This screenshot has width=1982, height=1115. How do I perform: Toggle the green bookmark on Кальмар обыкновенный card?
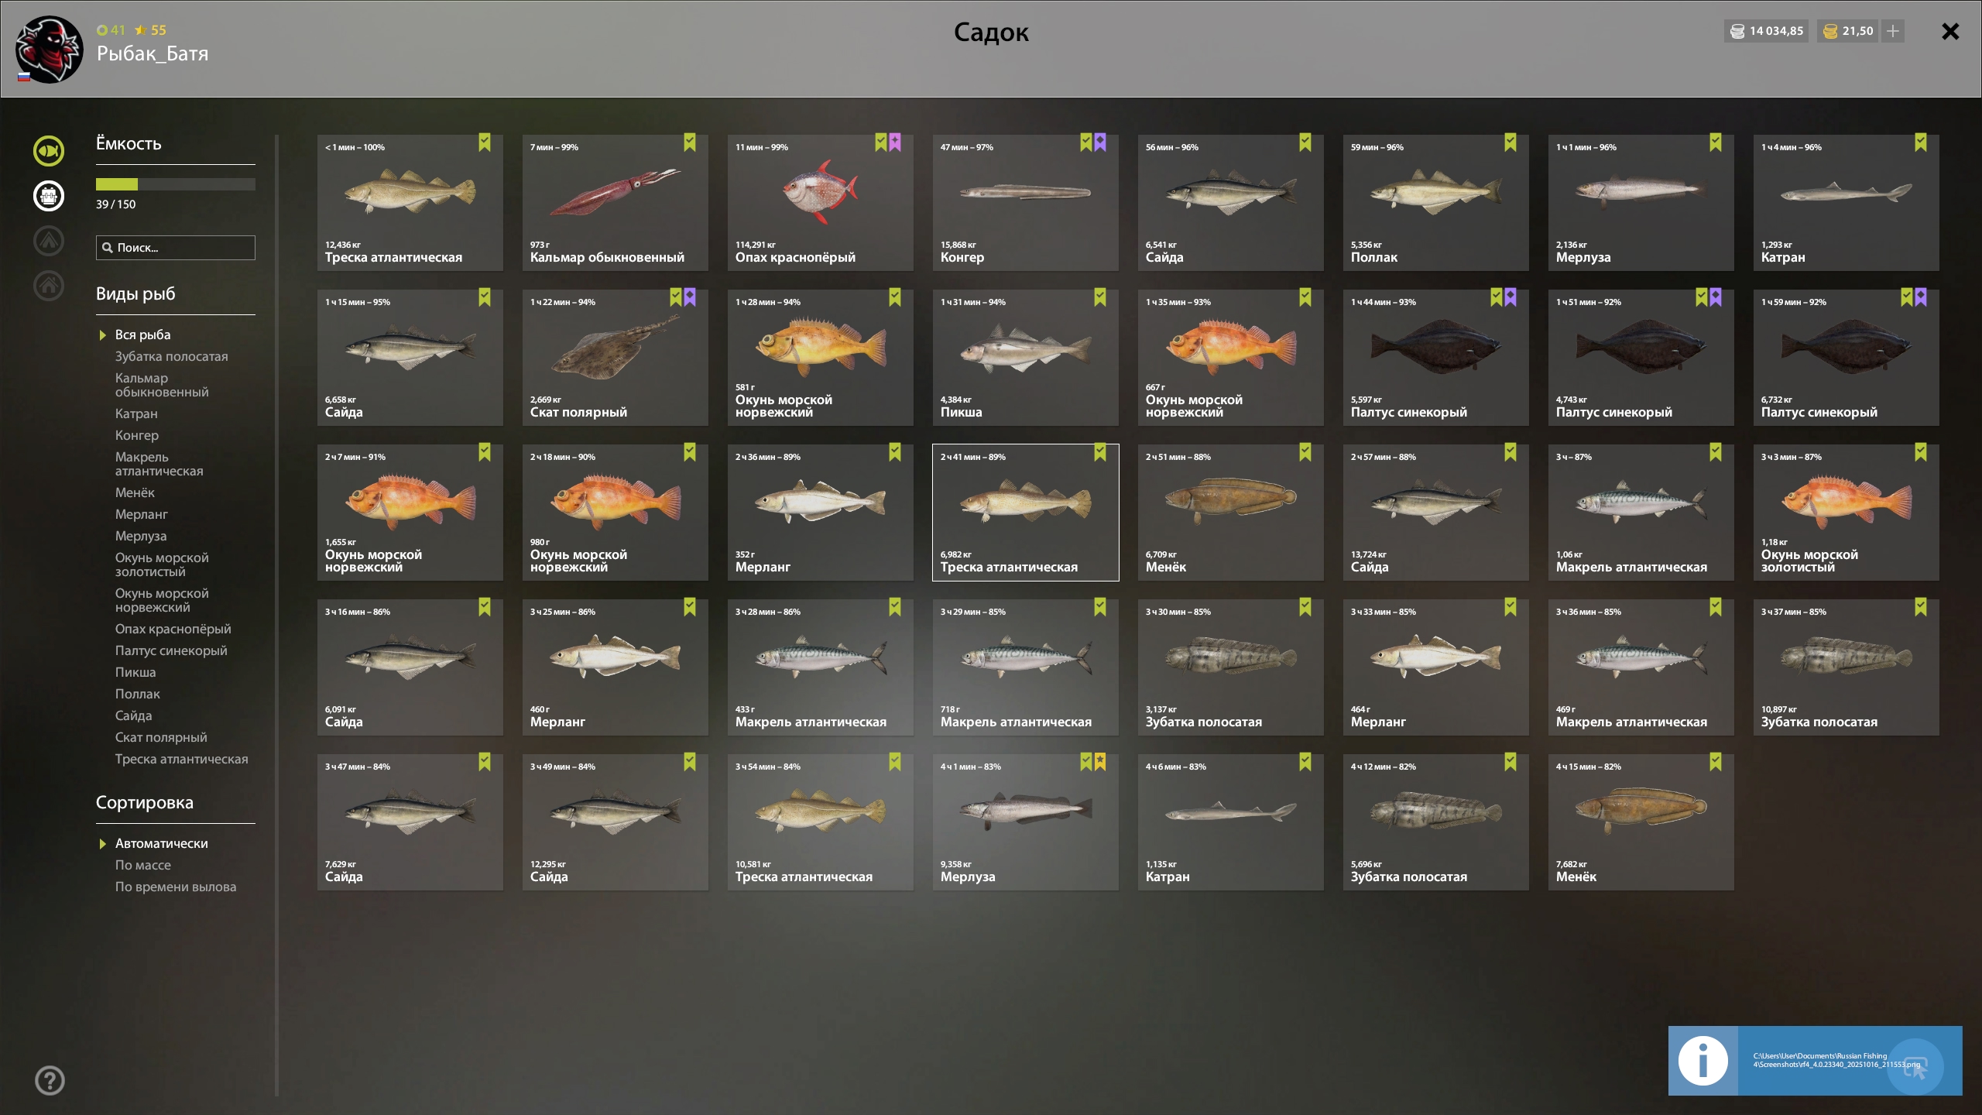click(x=690, y=142)
